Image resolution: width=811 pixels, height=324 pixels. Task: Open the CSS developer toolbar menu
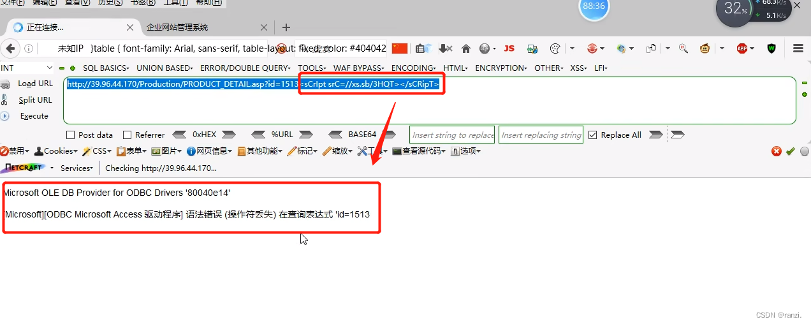point(98,151)
